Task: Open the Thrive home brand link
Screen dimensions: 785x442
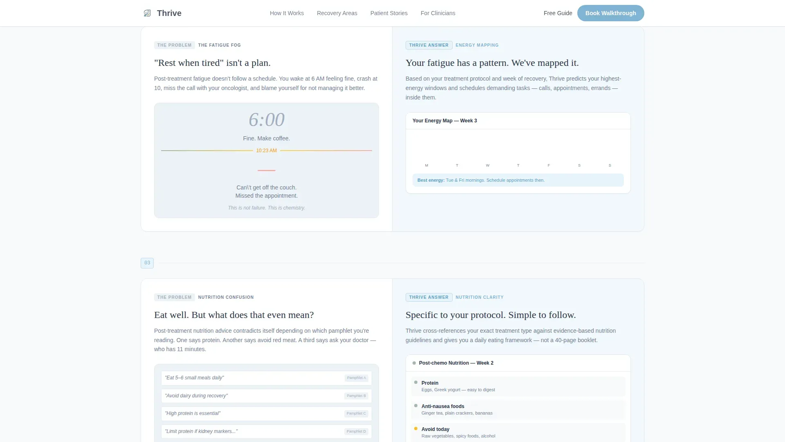Action: 162,13
